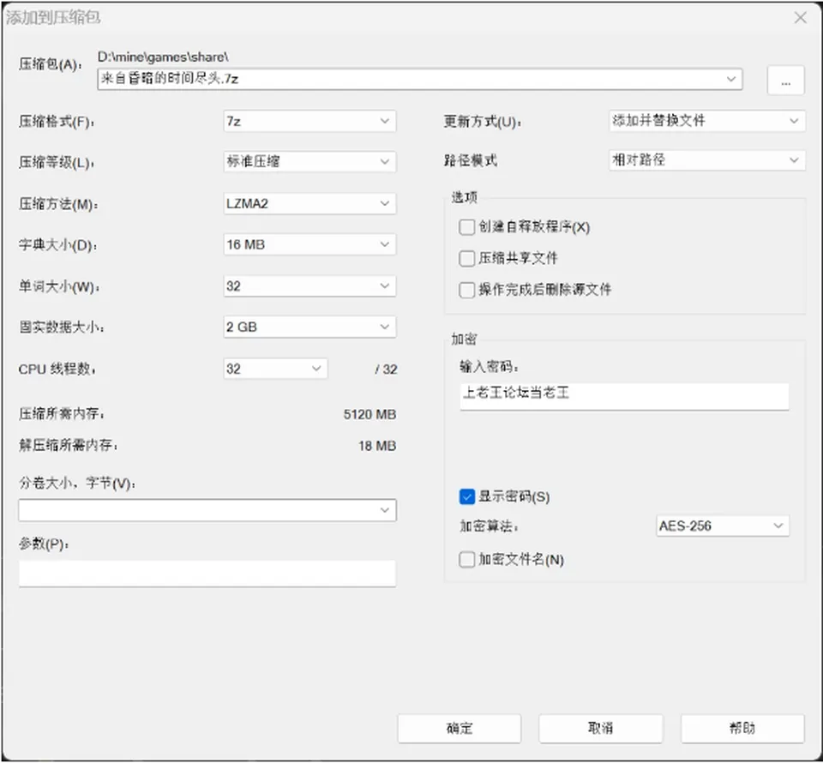Image resolution: width=823 pixels, height=763 pixels.
Task: Click the D:\mine\games\share\ path text
Action: (x=163, y=57)
